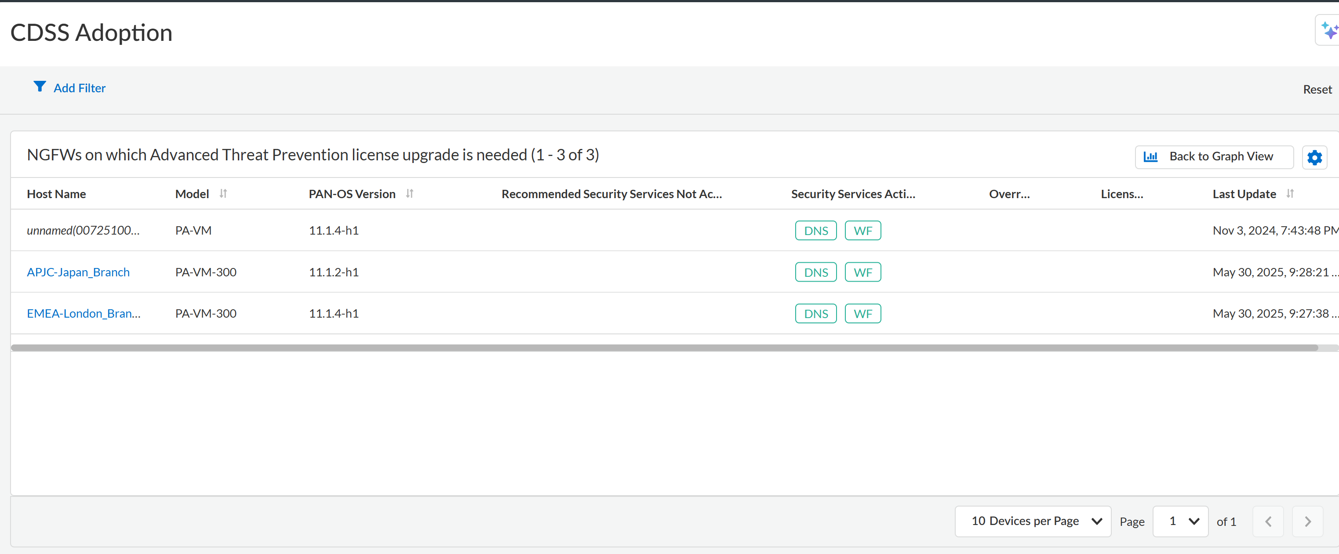Click DNS badge for APJC-Japan_Branch
Image resolution: width=1339 pixels, height=554 pixels.
point(815,272)
